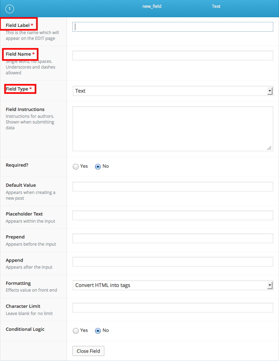
Task: Click the Append input field
Action: coord(172,262)
